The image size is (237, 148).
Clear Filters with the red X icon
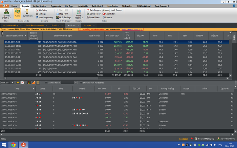[x=109, y=14]
